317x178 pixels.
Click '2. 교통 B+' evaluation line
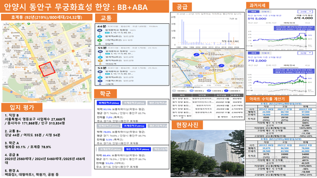coord(13,131)
